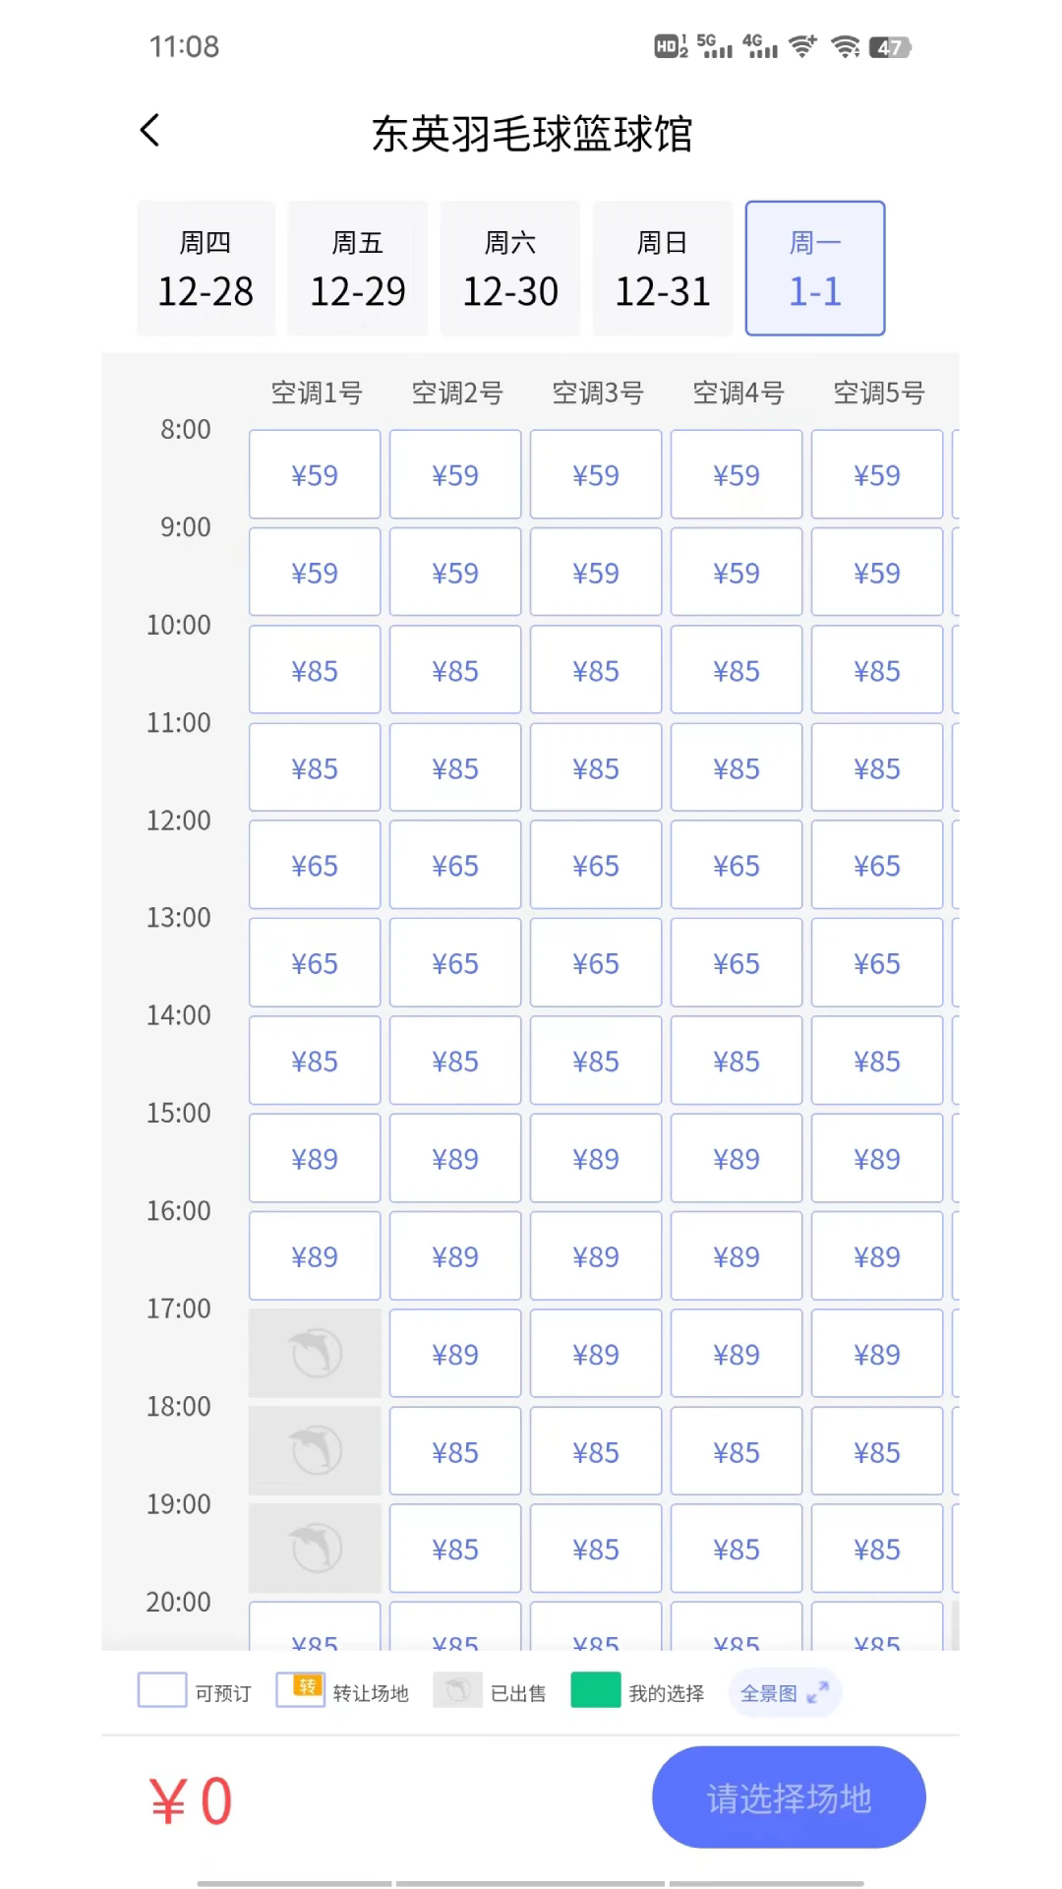
Task: Switch to 周六 12-30 date tab
Action: (x=510, y=269)
